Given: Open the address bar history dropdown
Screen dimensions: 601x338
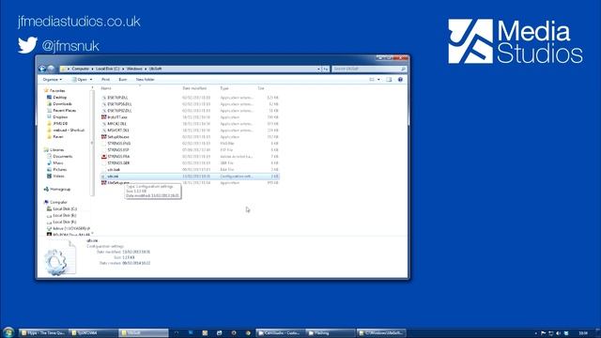Looking at the screenshot, I should pos(318,69).
